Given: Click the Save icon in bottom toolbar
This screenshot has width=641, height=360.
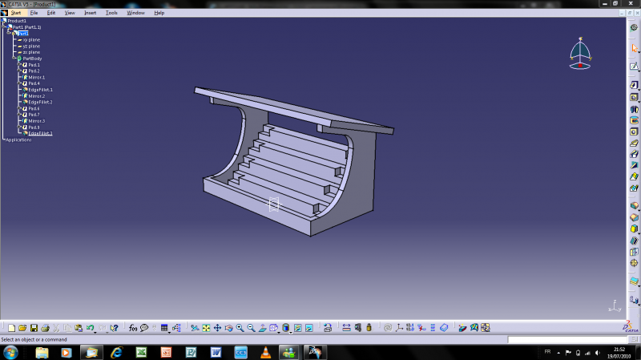Looking at the screenshot, I should [34, 328].
